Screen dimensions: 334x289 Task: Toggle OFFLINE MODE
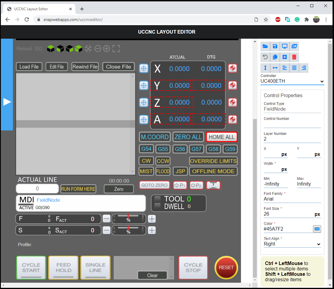pos(213,171)
